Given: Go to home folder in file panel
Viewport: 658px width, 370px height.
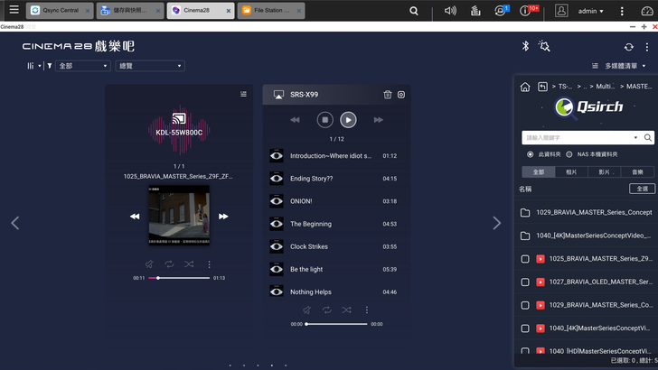Looking at the screenshot, I should (525, 87).
